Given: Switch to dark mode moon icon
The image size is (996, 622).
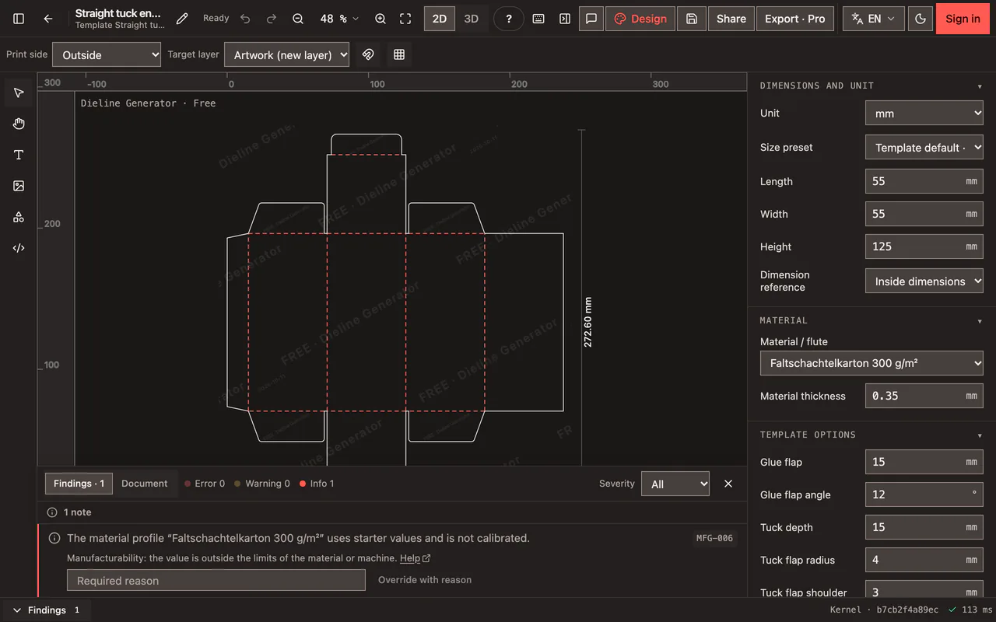Looking at the screenshot, I should coord(921,19).
